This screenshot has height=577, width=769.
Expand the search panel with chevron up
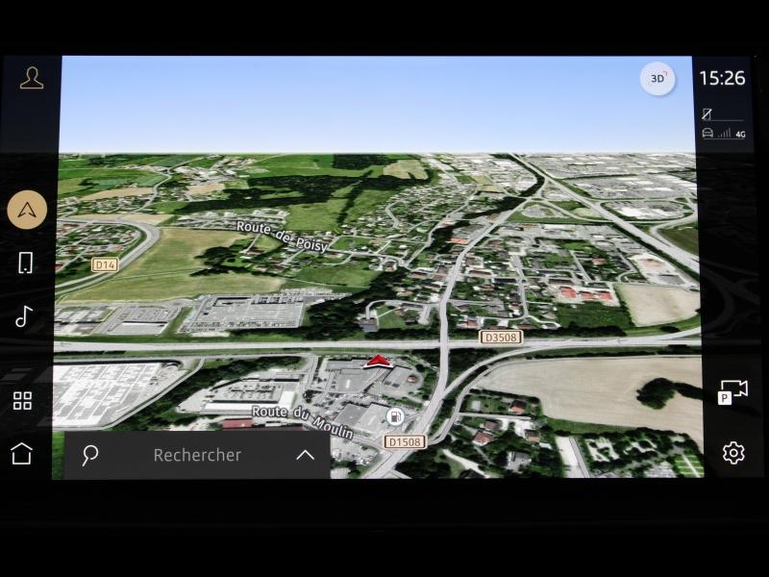pos(305,455)
